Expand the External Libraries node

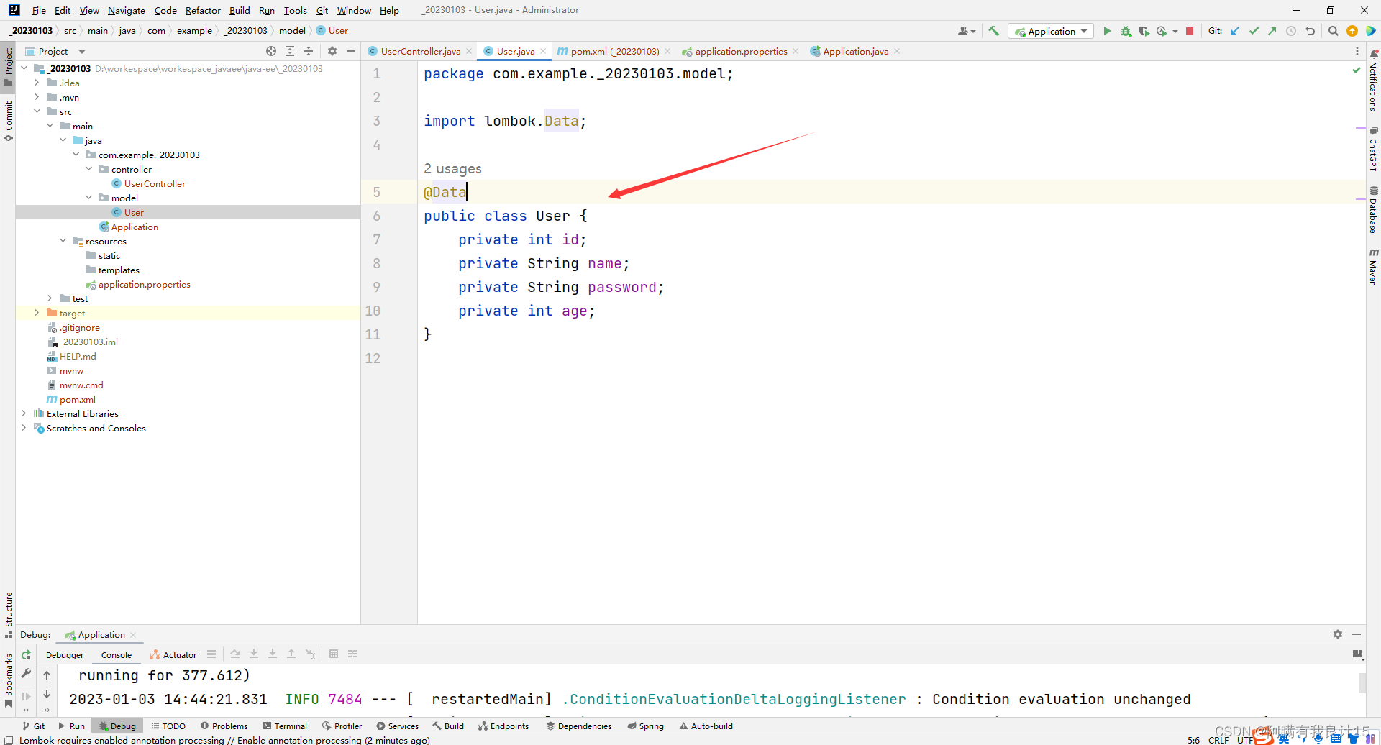(24, 413)
